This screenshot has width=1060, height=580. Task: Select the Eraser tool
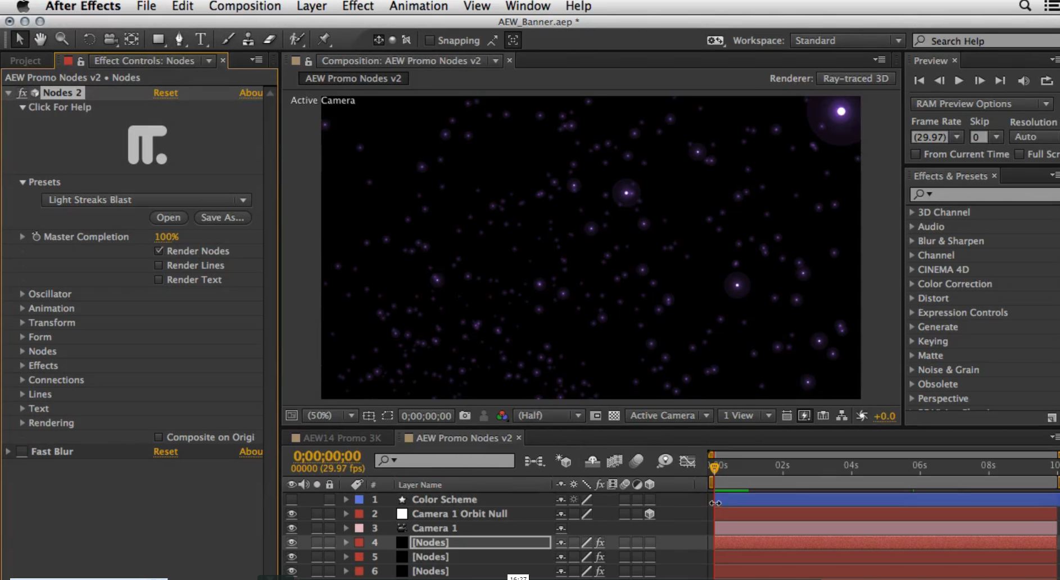pos(269,39)
